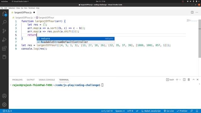Open the View menu

coord(18,8)
